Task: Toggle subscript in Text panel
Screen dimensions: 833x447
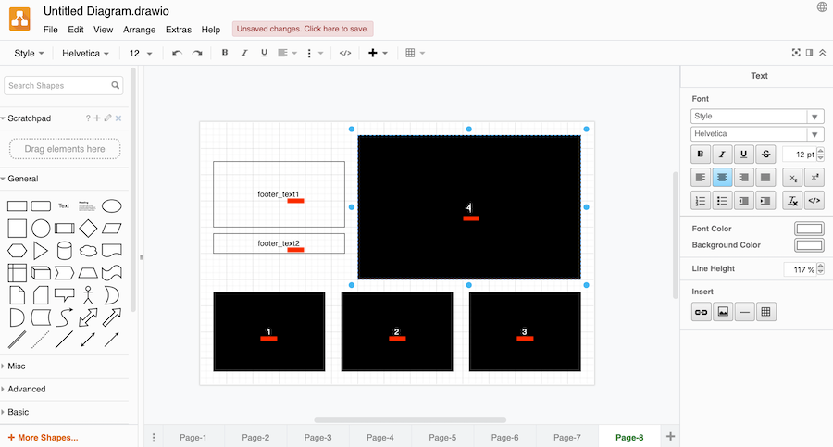Action: (x=792, y=178)
